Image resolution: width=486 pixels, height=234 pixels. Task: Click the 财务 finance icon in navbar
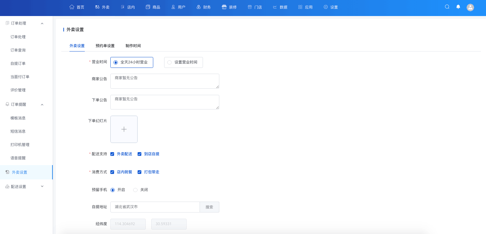click(199, 7)
